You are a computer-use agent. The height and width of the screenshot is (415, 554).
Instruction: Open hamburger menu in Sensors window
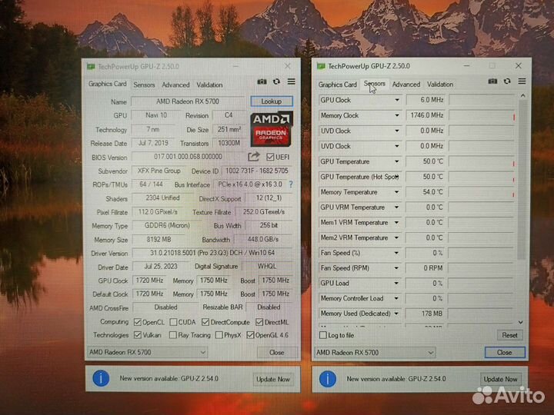[522, 81]
